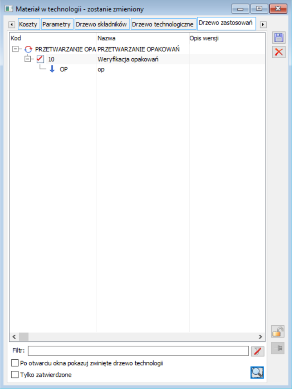The height and width of the screenshot is (389, 292).
Task: Minimize the Materiał w technologii window
Action: (240, 9)
